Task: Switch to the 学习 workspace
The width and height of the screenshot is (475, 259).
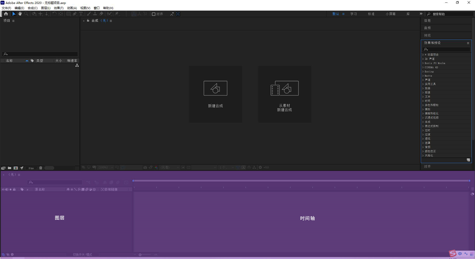Action: (354, 14)
